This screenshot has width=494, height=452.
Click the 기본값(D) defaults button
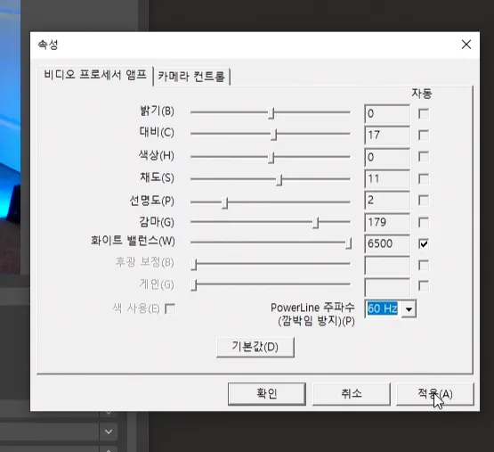pos(255,347)
